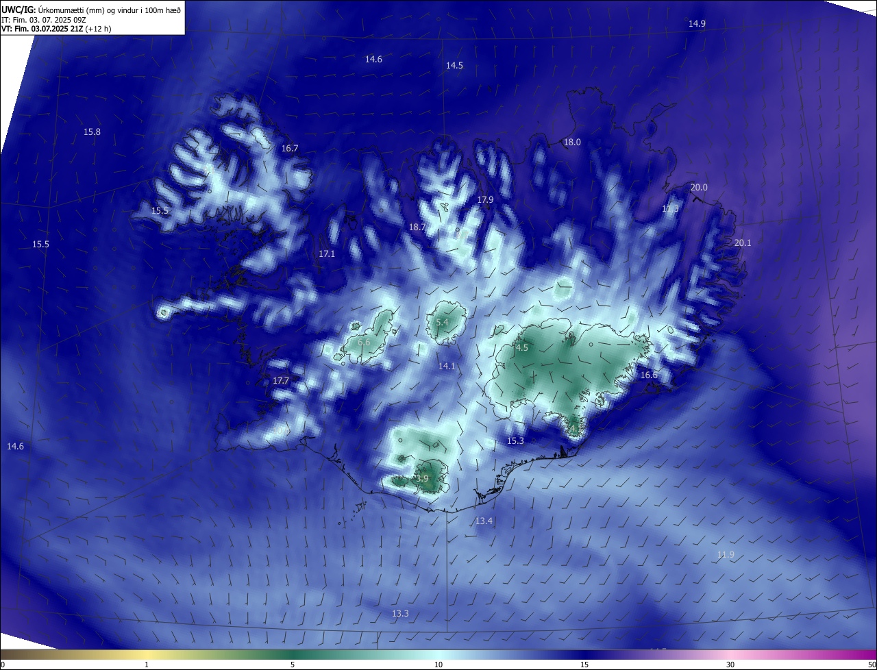Click the color scale tick label 15
Screen dimensions: 877x670
coord(584,665)
